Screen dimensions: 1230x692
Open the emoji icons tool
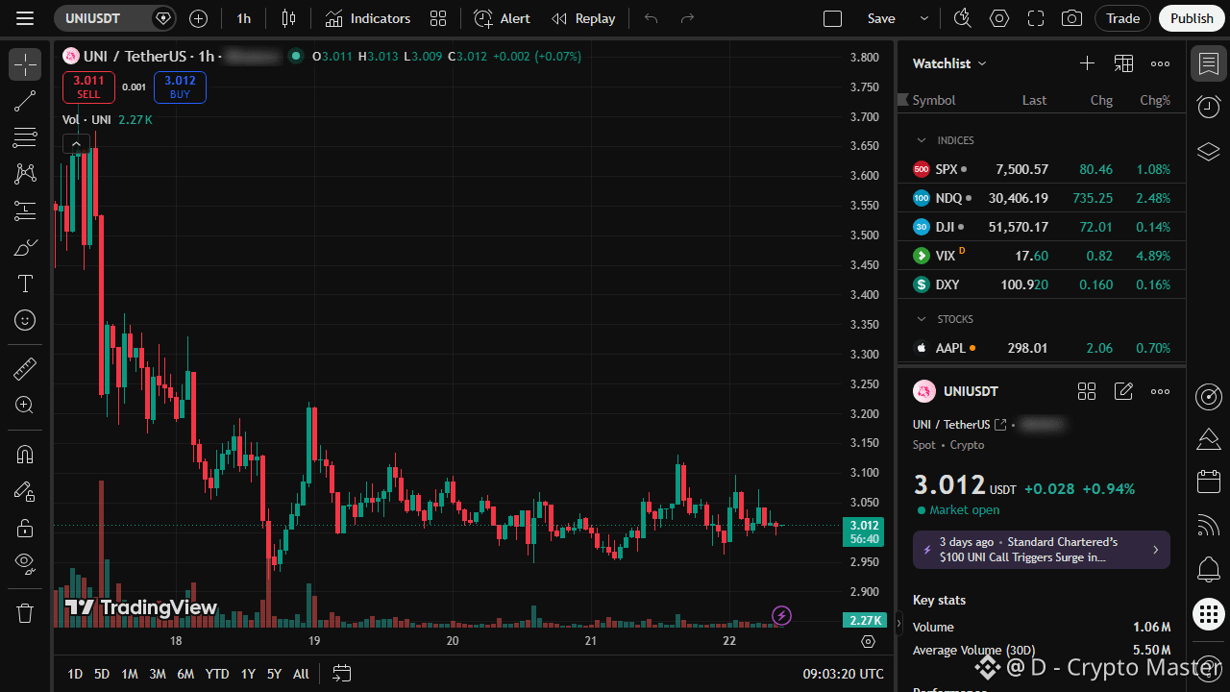25,320
